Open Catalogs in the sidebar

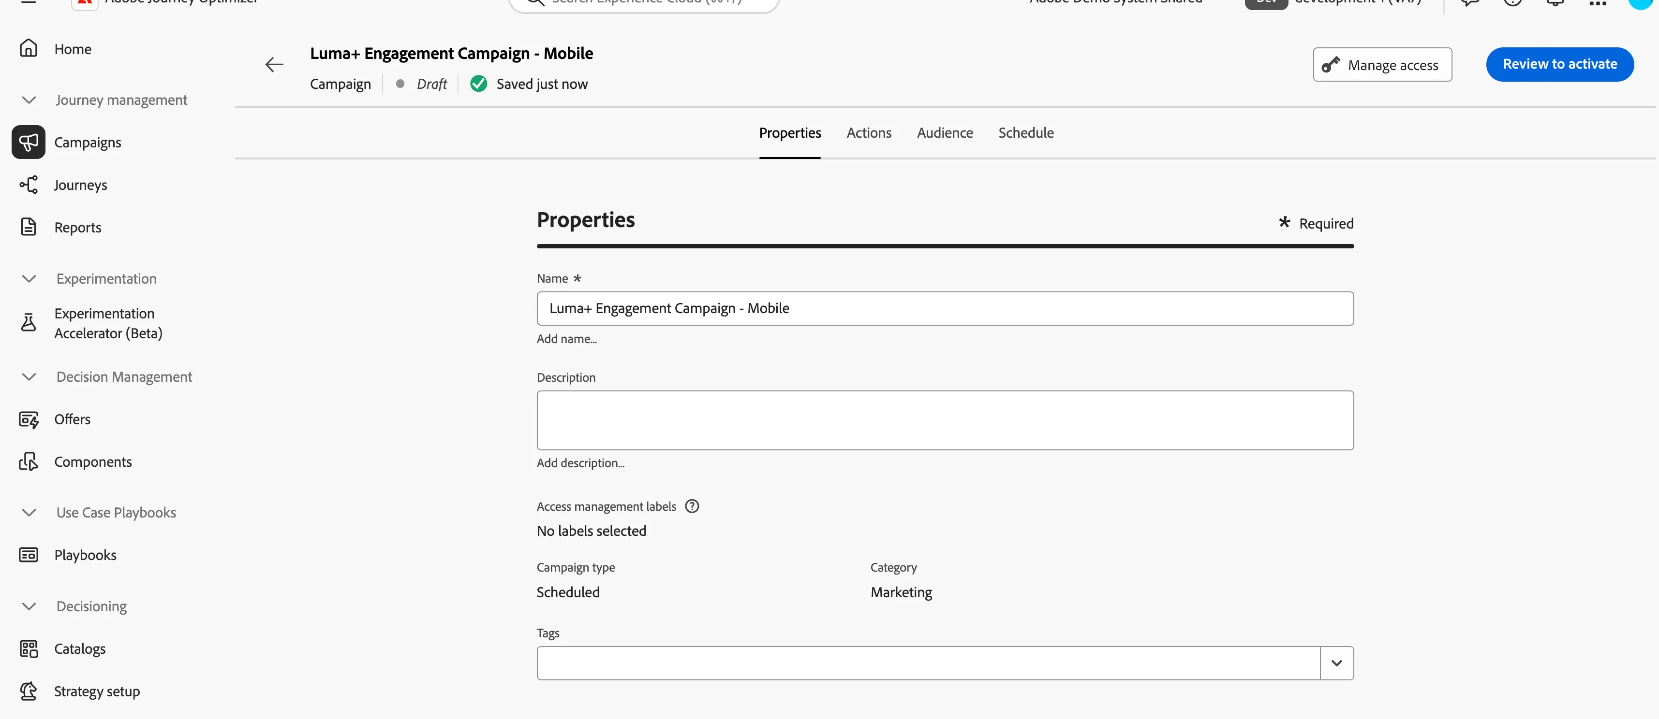(x=80, y=649)
